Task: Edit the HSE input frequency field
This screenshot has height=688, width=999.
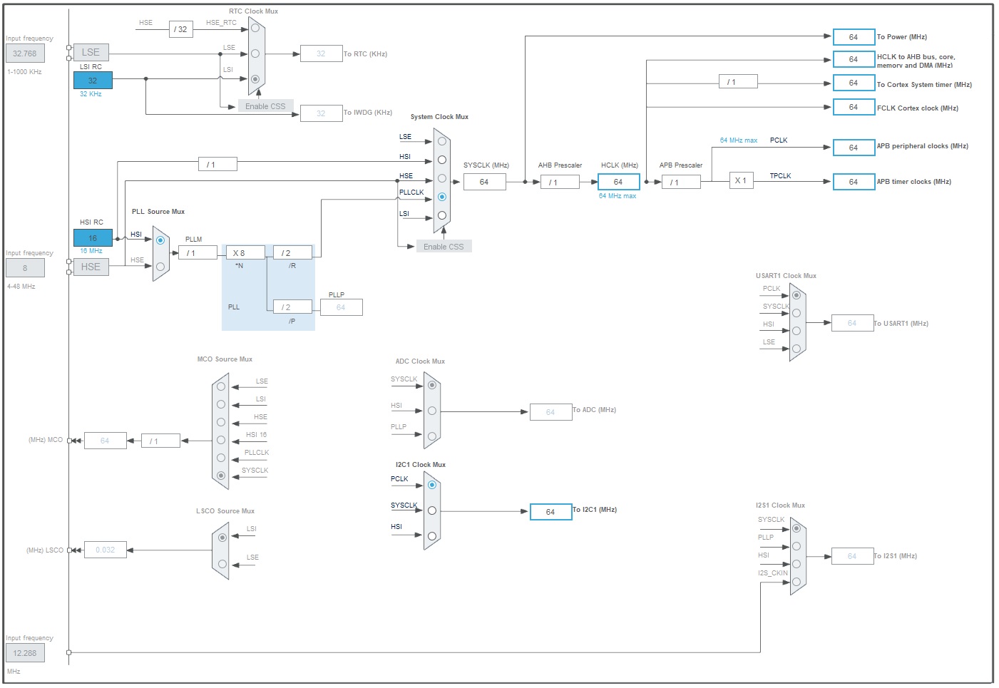Action: pyautogui.click(x=25, y=268)
